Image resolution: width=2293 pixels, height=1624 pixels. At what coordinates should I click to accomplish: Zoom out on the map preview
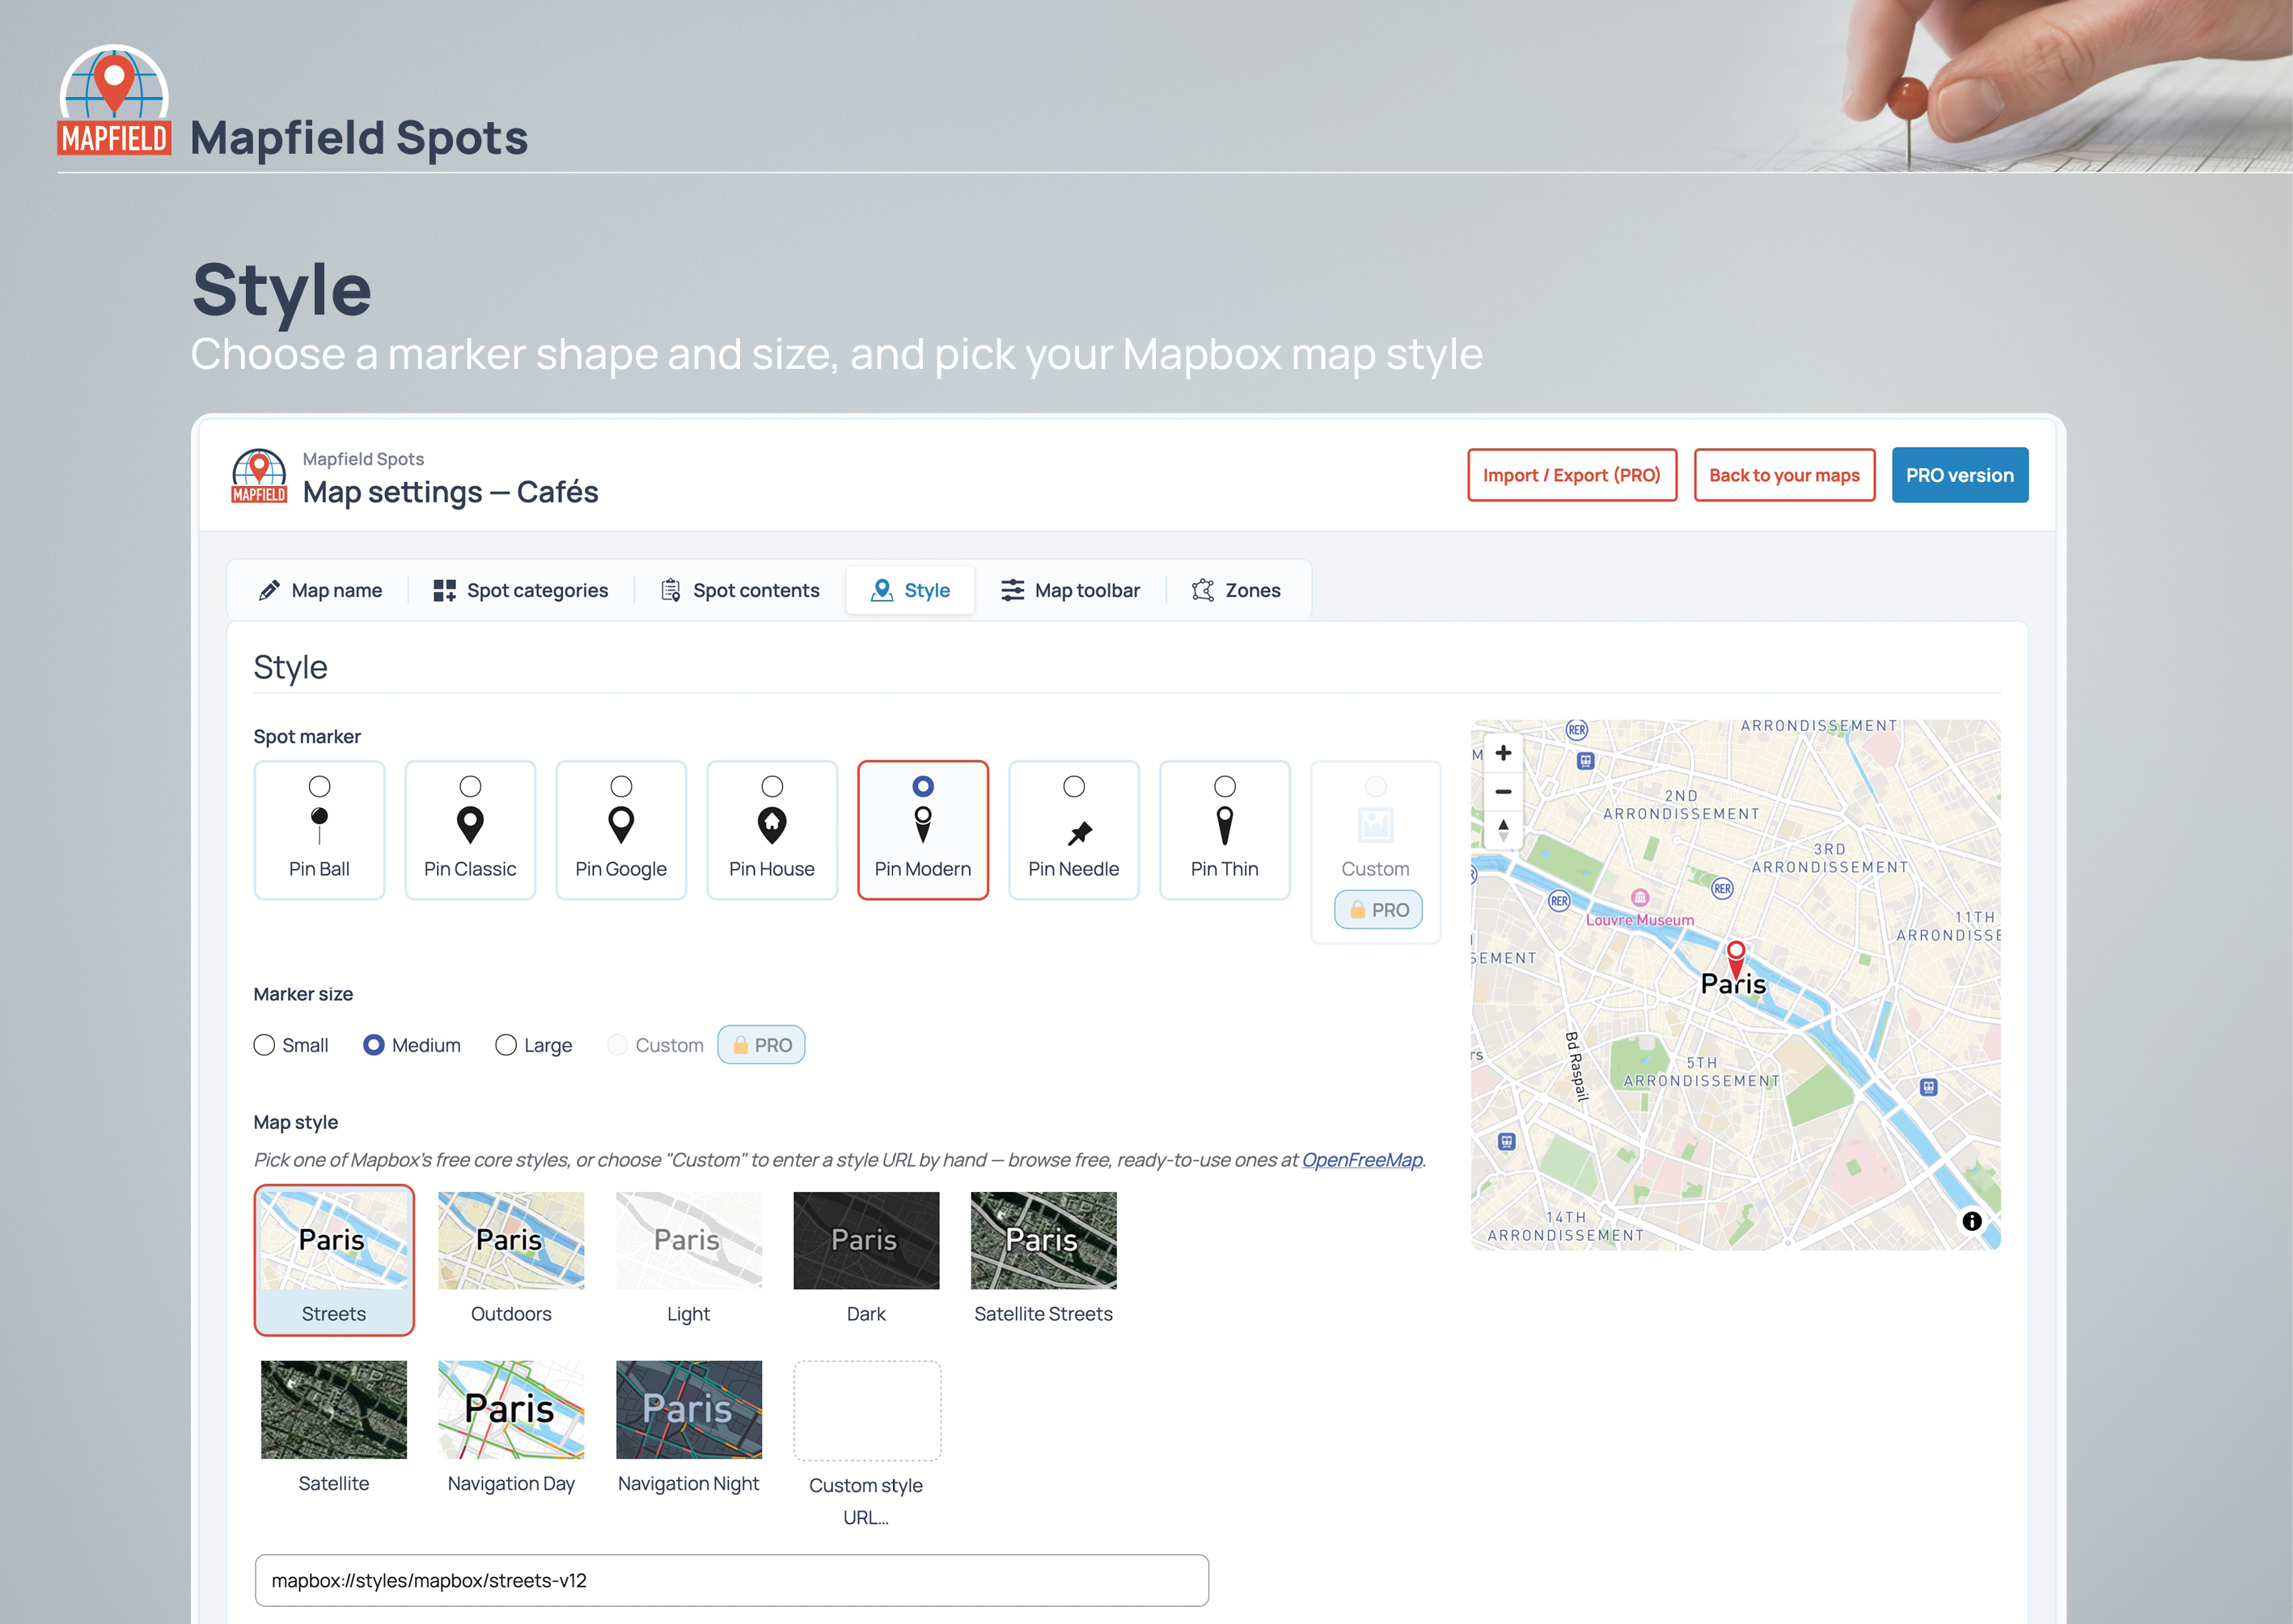pyautogui.click(x=1503, y=791)
